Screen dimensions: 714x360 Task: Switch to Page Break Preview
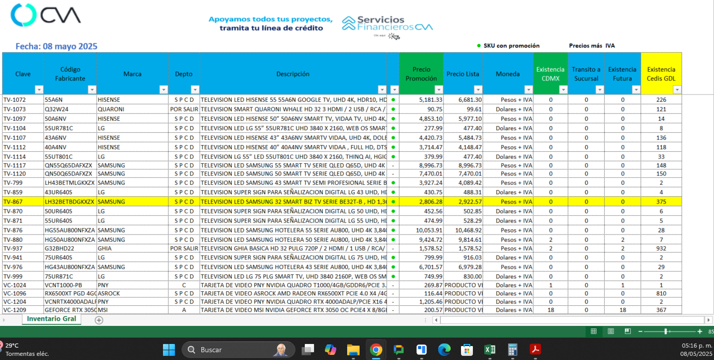628,331
